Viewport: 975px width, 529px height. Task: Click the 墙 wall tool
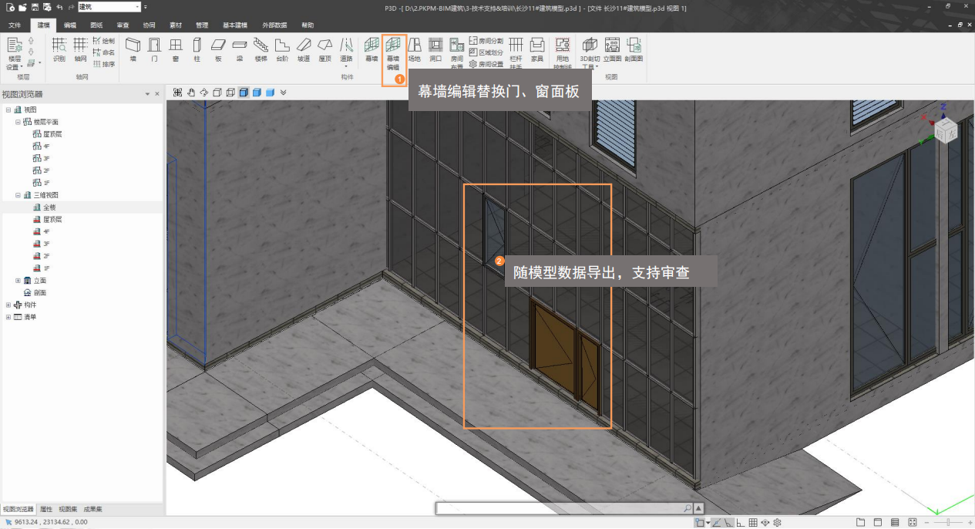tap(133, 50)
